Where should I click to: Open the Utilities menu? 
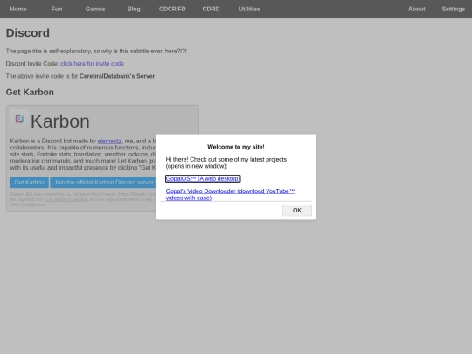249,9
